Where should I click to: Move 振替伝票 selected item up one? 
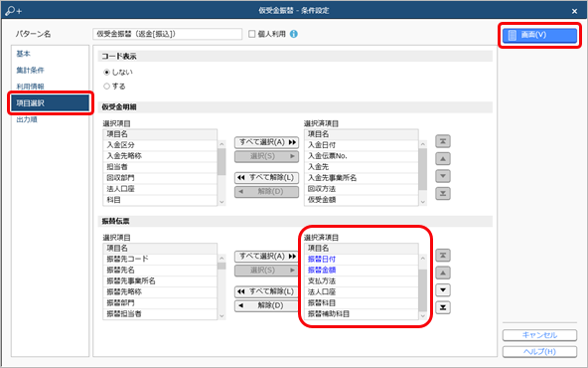[x=443, y=273]
